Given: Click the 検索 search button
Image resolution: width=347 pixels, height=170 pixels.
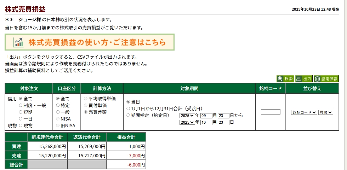Looking at the screenshot, I should 285,79.
